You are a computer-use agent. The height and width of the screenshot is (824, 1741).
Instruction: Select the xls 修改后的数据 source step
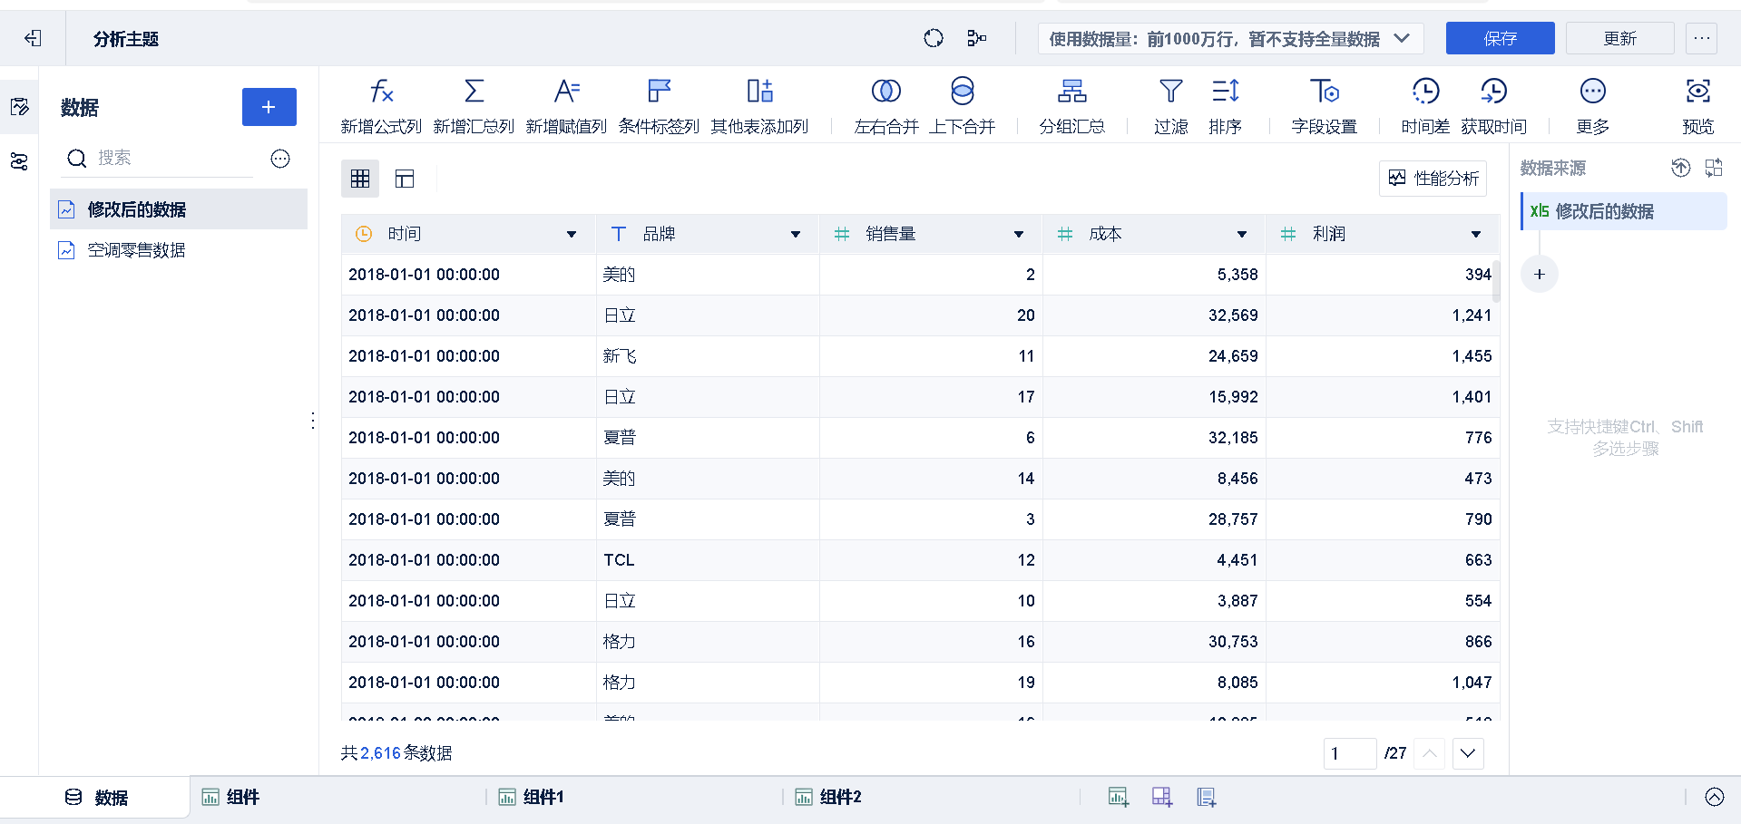point(1624,211)
